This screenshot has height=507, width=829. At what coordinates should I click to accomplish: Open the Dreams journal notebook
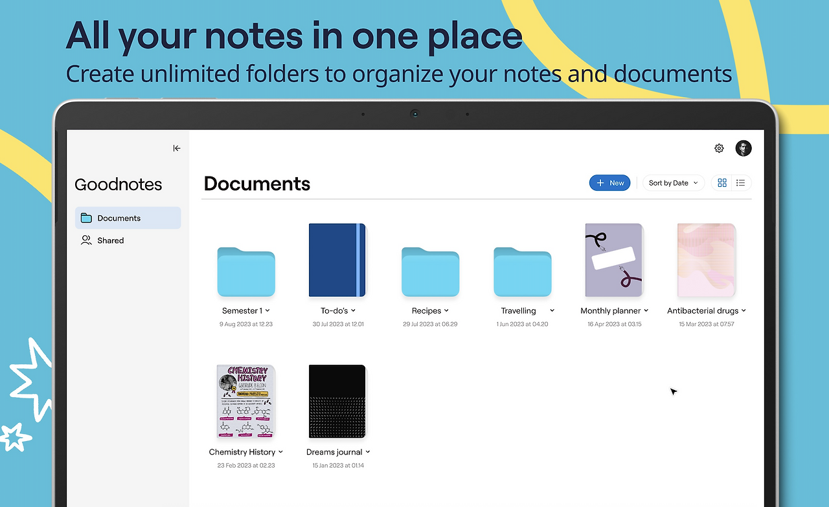coord(337,402)
